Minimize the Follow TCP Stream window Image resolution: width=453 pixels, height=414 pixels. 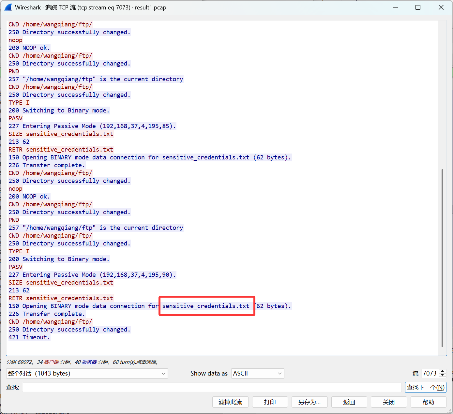pyautogui.click(x=395, y=7)
